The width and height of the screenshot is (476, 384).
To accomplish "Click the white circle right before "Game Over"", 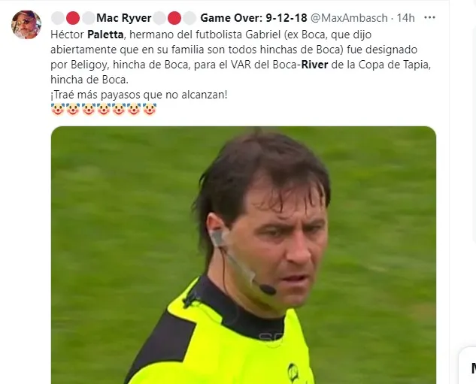I will click(189, 18).
